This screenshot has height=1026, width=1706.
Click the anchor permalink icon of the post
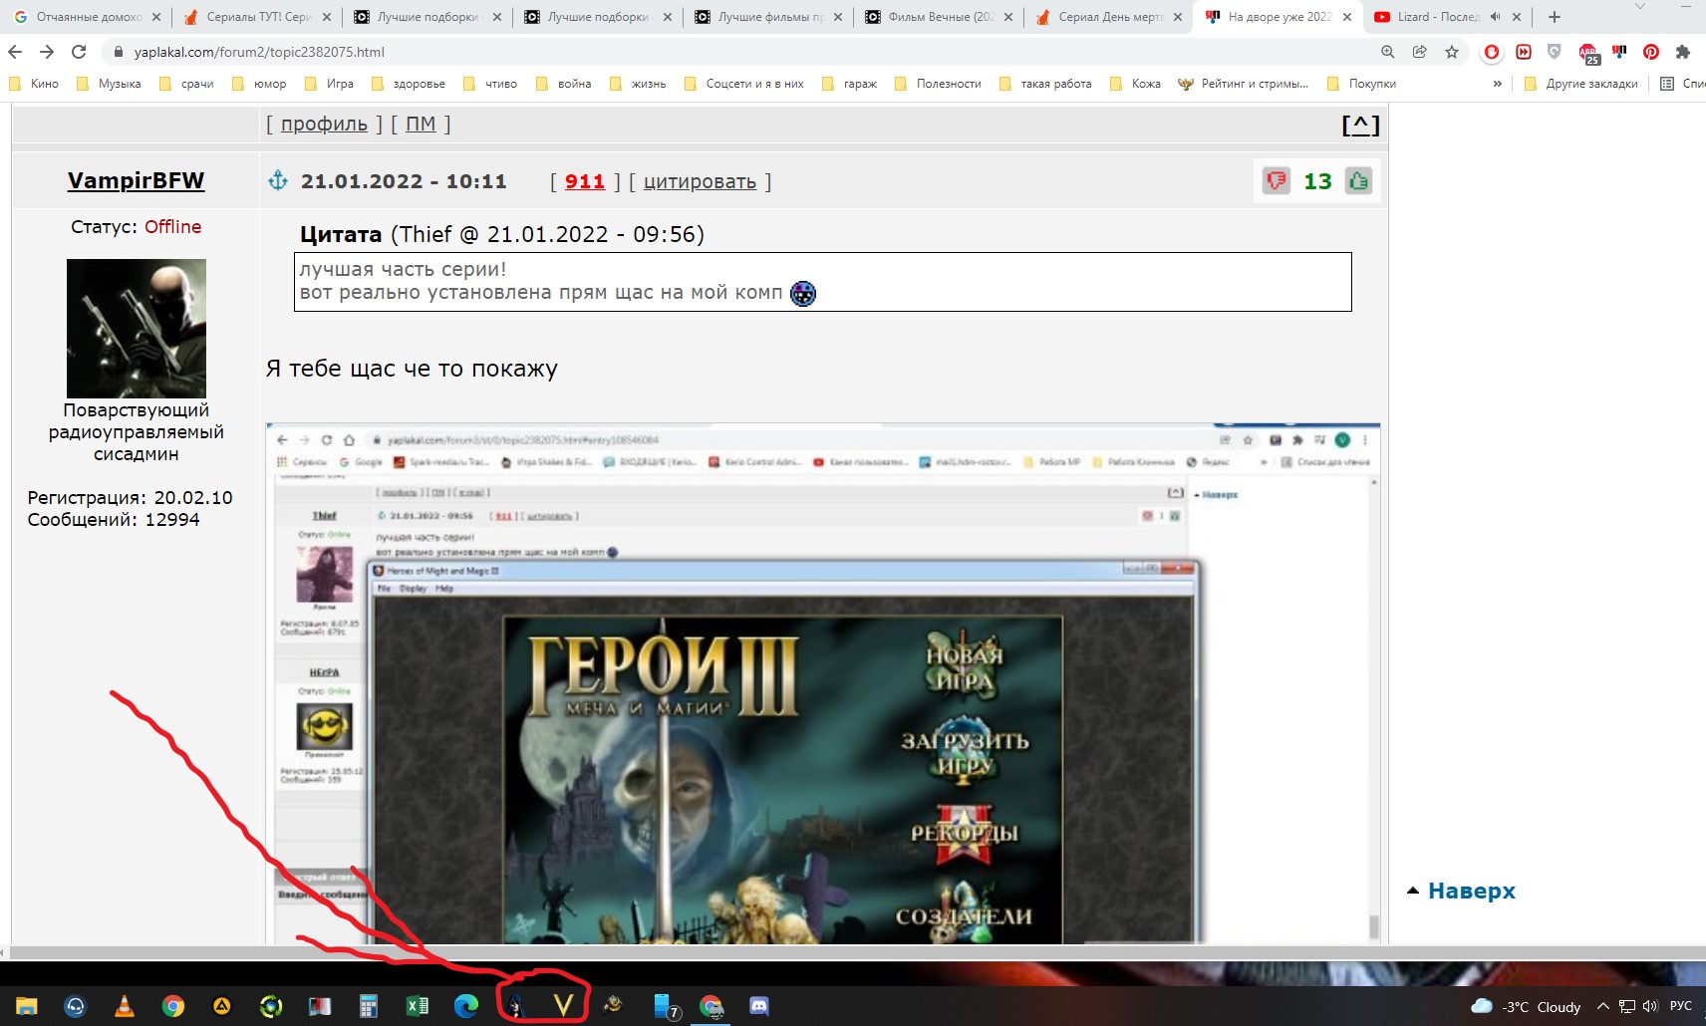[278, 180]
